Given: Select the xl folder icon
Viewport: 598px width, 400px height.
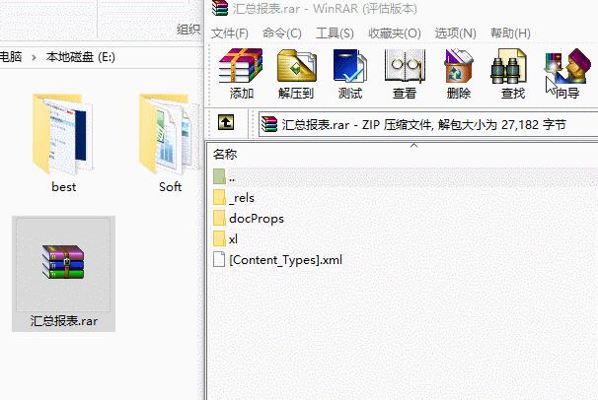Looking at the screenshot, I should tap(219, 239).
